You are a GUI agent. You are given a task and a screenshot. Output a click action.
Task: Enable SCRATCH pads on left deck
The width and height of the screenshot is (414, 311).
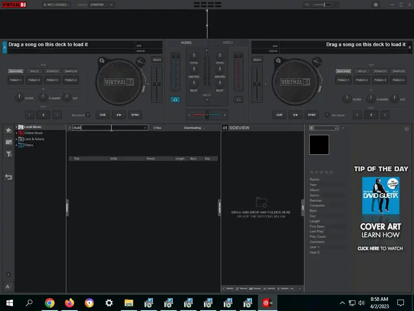pos(52,71)
